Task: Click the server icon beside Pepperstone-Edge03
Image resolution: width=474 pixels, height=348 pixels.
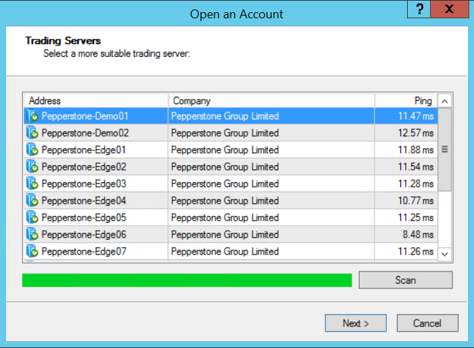Action: click(32, 183)
